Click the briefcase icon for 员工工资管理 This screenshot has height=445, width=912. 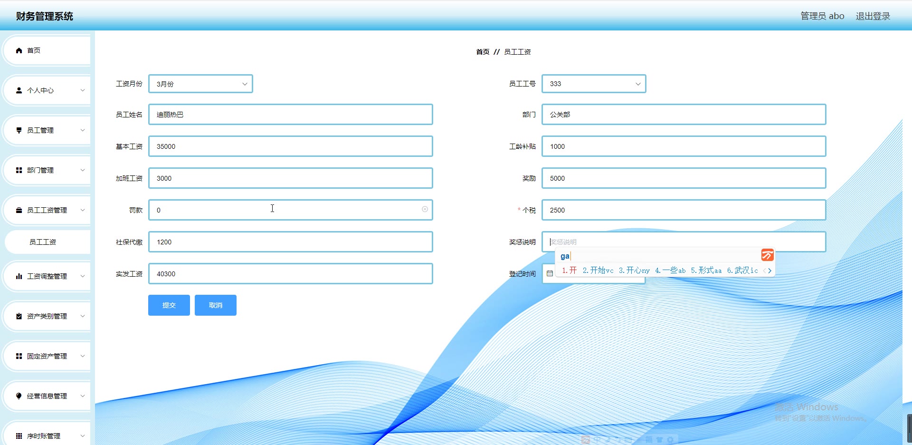tap(19, 210)
